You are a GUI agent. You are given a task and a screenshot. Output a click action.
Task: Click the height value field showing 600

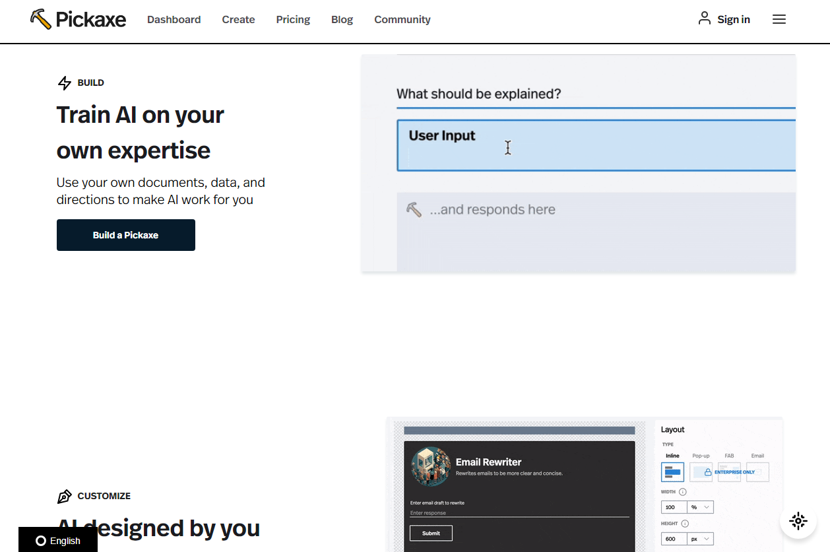pos(674,539)
